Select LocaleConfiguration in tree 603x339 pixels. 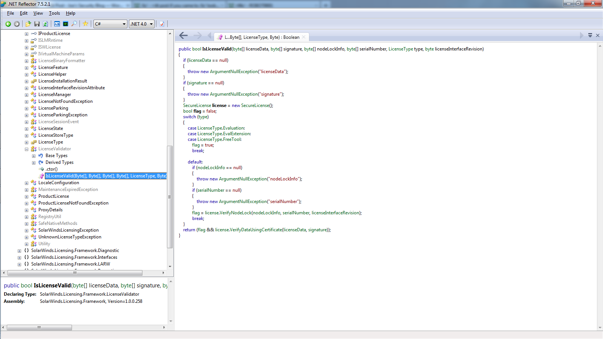pos(59,183)
